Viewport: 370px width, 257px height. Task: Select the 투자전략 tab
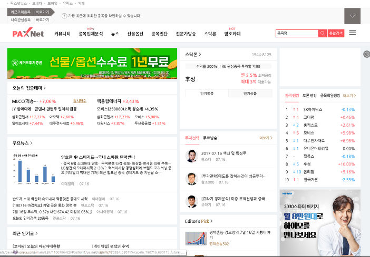point(192,138)
